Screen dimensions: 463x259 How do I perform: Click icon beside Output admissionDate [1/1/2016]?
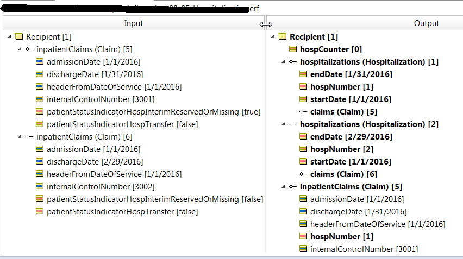(303, 199)
